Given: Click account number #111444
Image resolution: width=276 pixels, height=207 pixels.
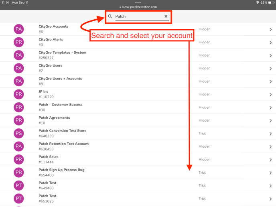Looking at the screenshot, I should coord(46,162).
